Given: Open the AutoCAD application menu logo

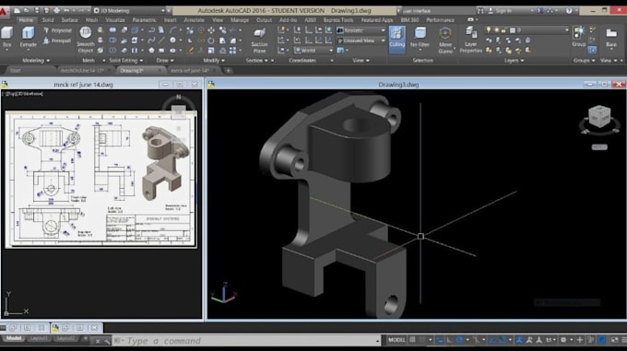Looking at the screenshot, I should tap(3, 12).
